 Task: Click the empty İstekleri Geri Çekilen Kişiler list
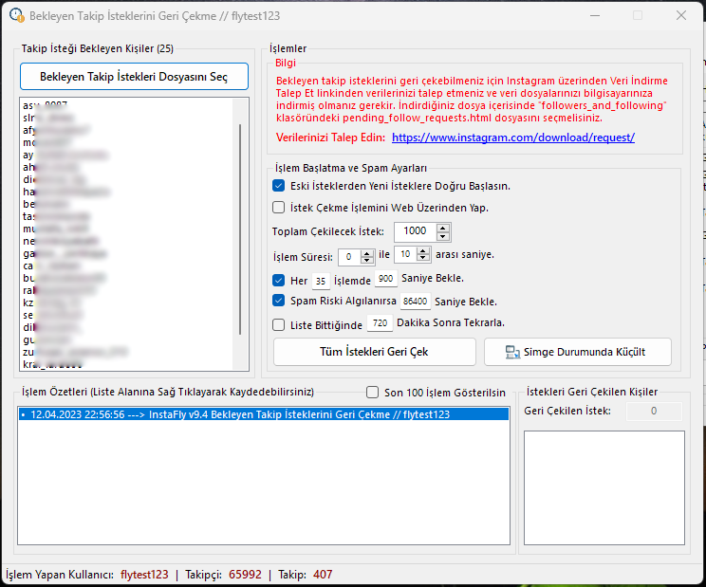(x=604, y=487)
